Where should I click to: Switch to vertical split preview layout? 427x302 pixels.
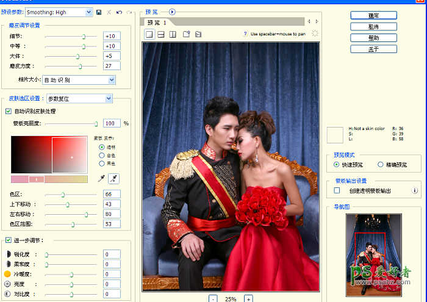pos(172,34)
